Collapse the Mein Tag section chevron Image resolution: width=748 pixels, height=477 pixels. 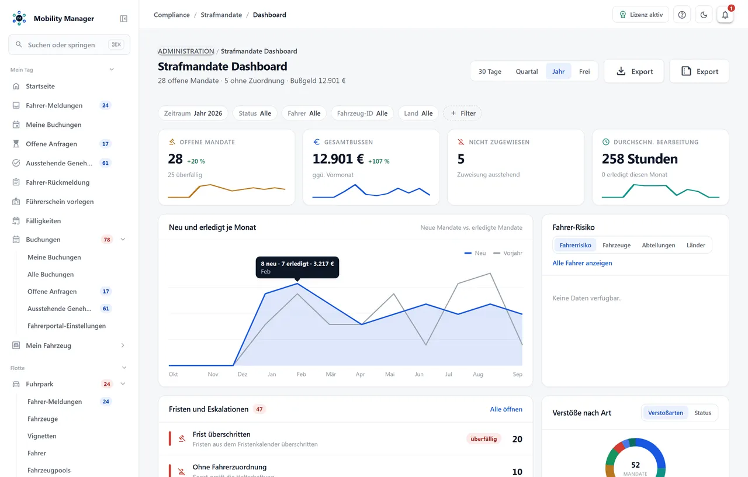coord(112,70)
